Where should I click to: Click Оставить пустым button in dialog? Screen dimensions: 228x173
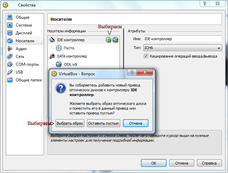103,123
